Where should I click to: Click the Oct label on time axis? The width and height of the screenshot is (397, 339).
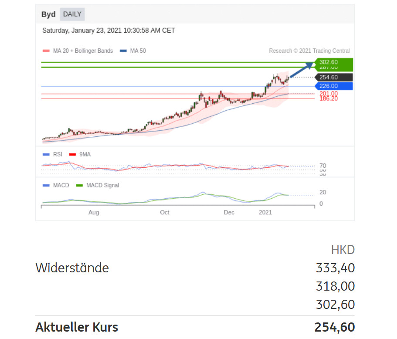pyautogui.click(x=165, y=213)
